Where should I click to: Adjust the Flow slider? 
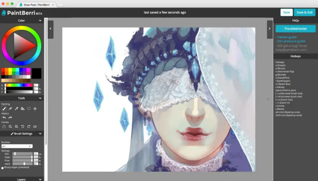22,161
